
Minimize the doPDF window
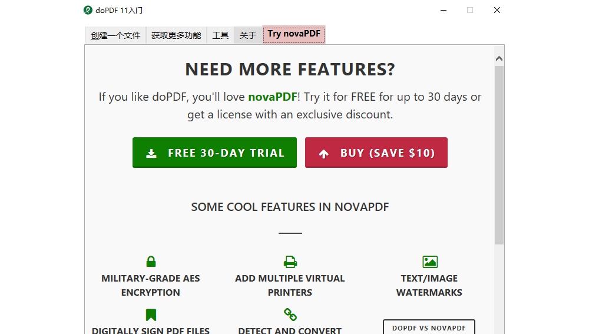tap(444, 10)
